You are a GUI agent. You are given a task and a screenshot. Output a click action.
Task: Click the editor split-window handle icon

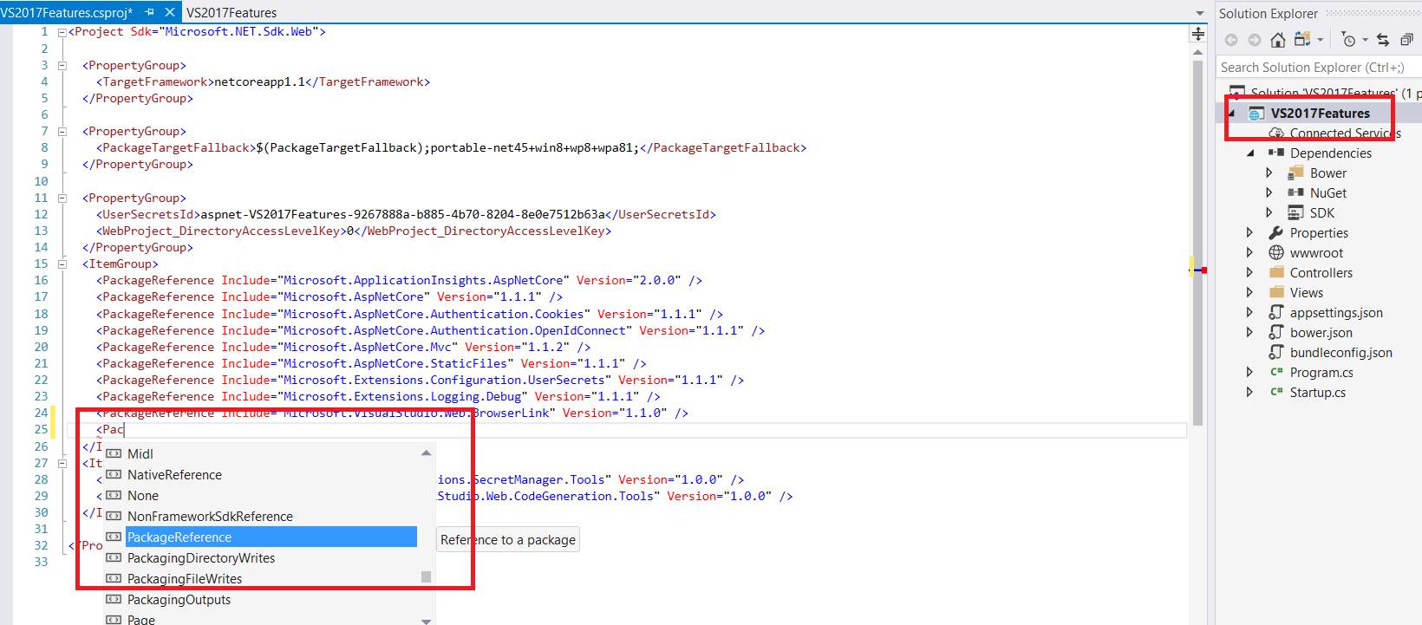(x=1198, y=34)
